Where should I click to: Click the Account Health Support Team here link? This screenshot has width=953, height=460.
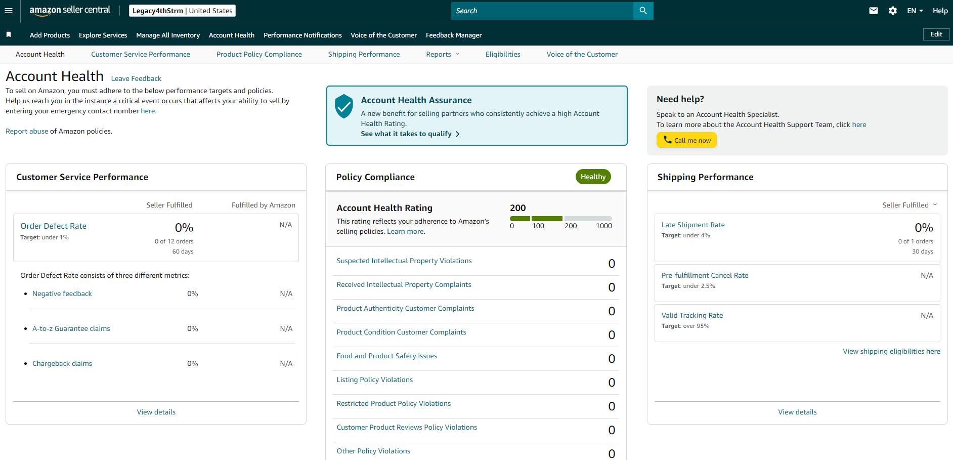click(859, 124)
